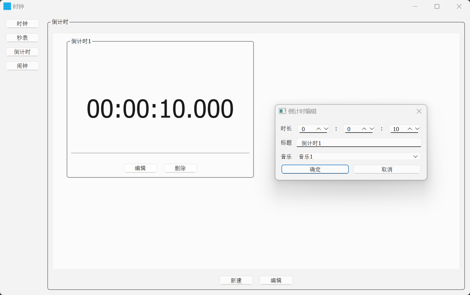Click 编辑 inside the 倒计时1 card
The height and width of the screenshot is (295, 470).
pos(140,168)
